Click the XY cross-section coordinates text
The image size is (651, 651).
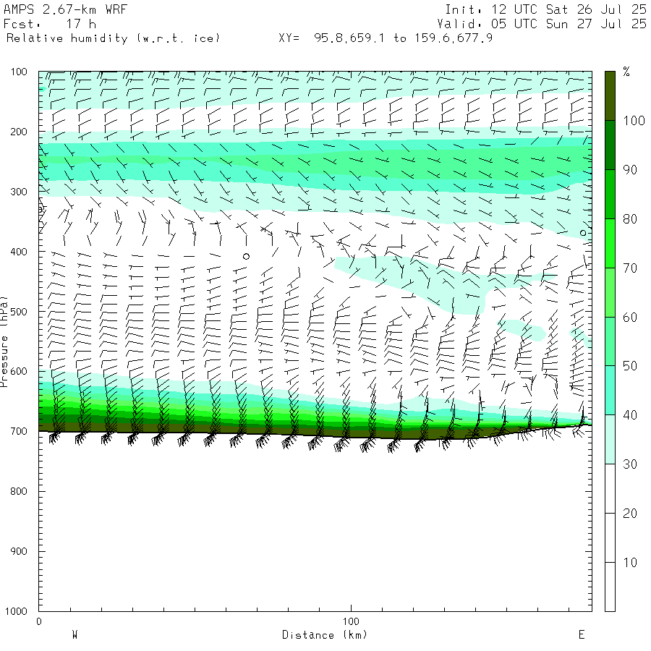coord(386,38)
